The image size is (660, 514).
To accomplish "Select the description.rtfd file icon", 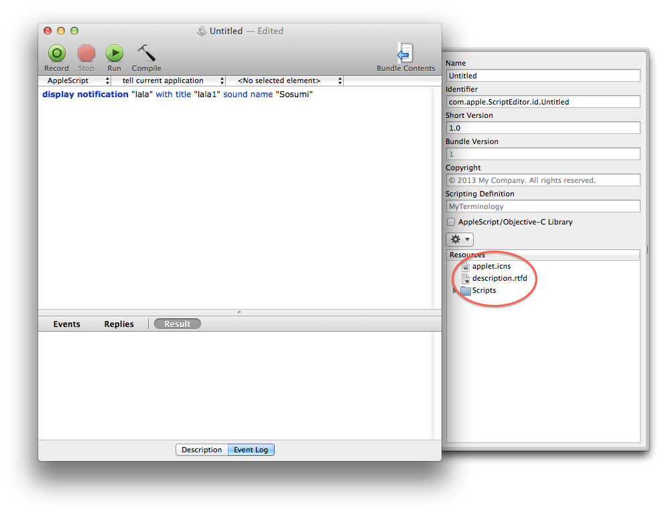I will (467, 278).
